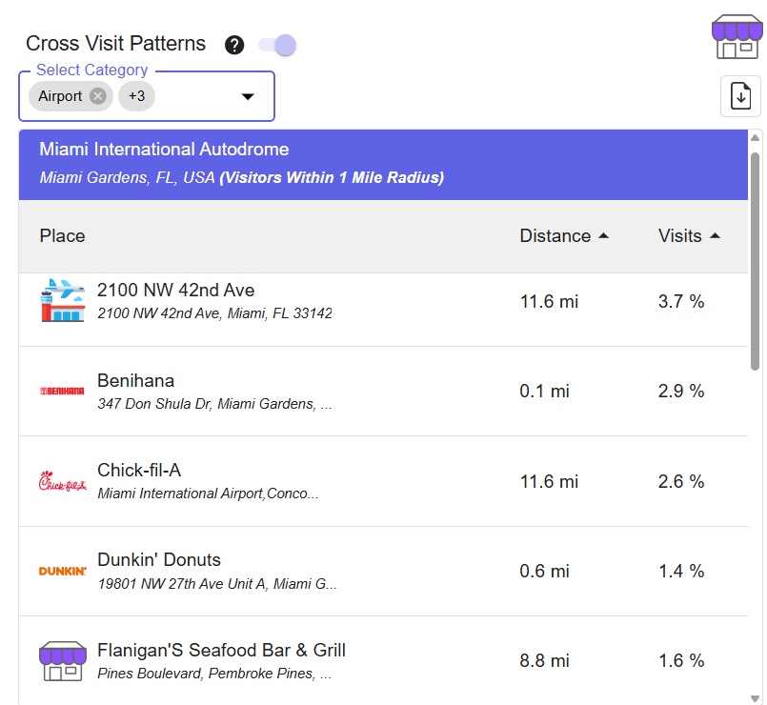Click the 0.6 mi distance for Dunkin' Donuts
The width and height of the screenshot is (767, 705).
coord(544,572)
